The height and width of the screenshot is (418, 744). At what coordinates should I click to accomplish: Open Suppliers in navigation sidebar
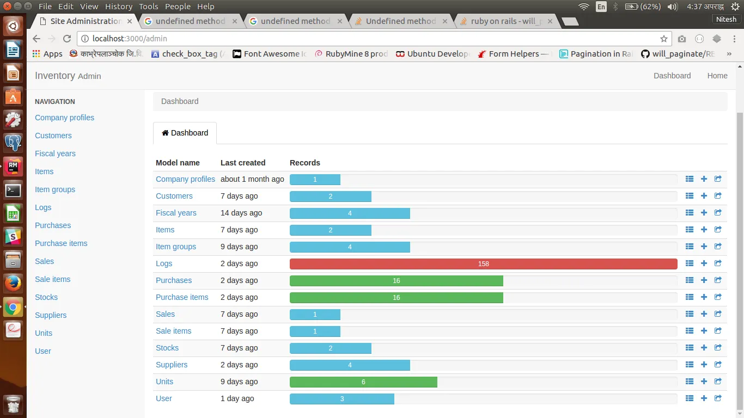click(x=51, y=315)
